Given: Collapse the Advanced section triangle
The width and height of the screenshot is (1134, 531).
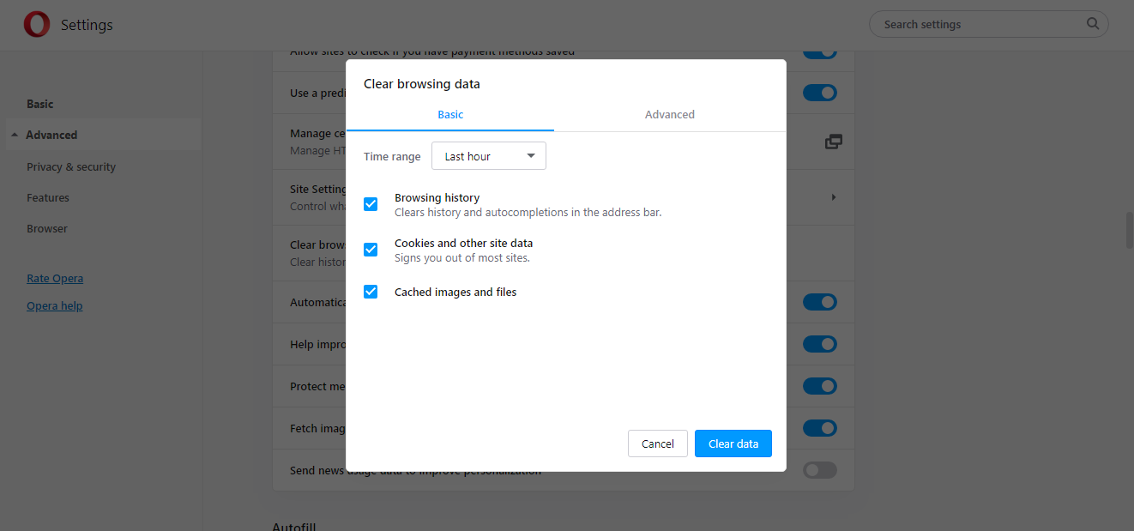Looking at the screenshot, I should [15, 136].
